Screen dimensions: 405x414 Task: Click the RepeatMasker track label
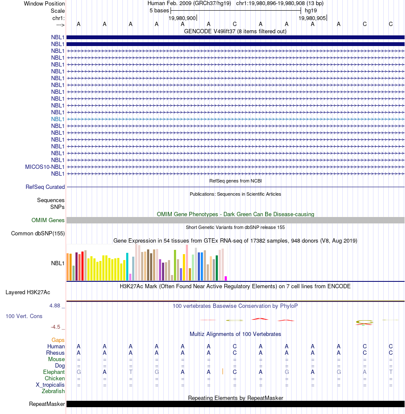pos(47,404)
